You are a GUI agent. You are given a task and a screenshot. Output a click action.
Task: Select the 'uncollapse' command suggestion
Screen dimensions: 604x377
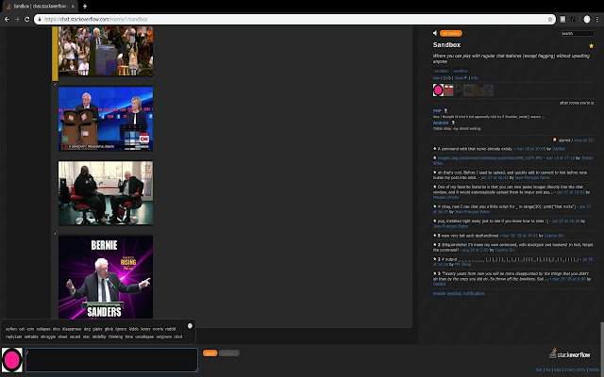point(144,337)
